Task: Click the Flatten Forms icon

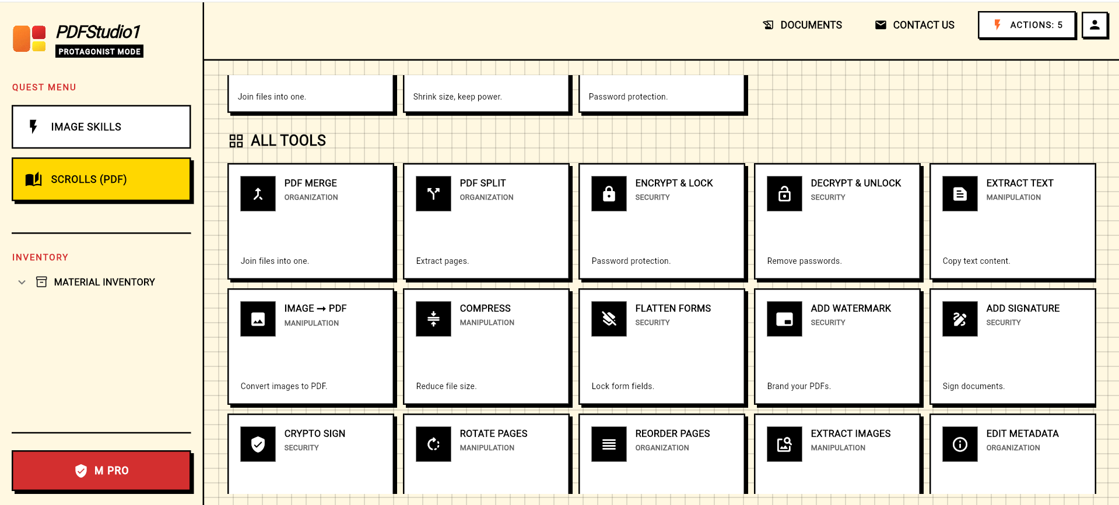Action: pyautogui.click(x=609, y=319)
